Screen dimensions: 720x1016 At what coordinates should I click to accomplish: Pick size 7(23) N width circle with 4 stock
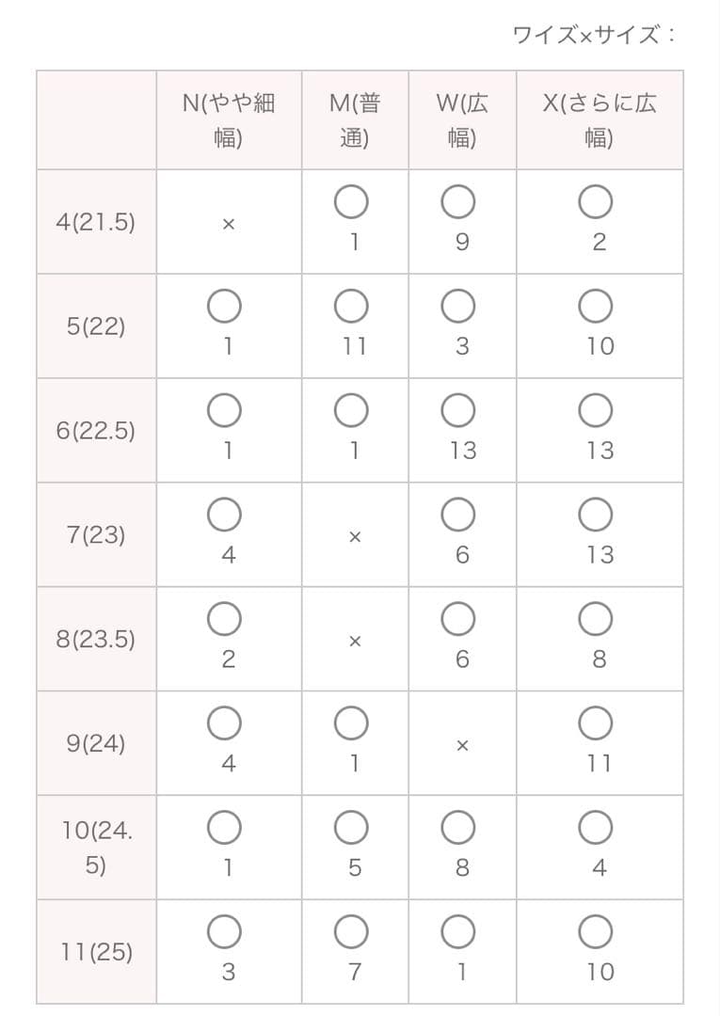(224, 516)
